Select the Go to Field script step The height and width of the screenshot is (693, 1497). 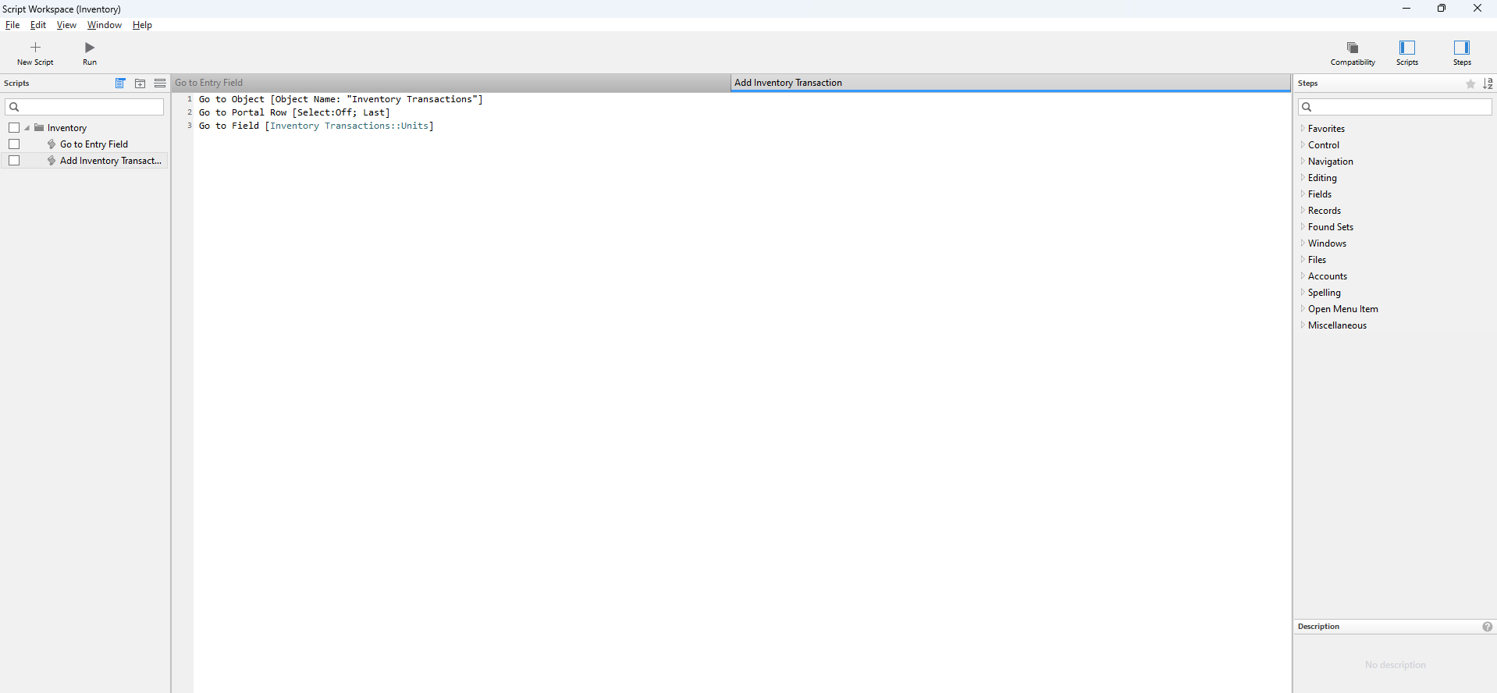(x=316, y=126)
